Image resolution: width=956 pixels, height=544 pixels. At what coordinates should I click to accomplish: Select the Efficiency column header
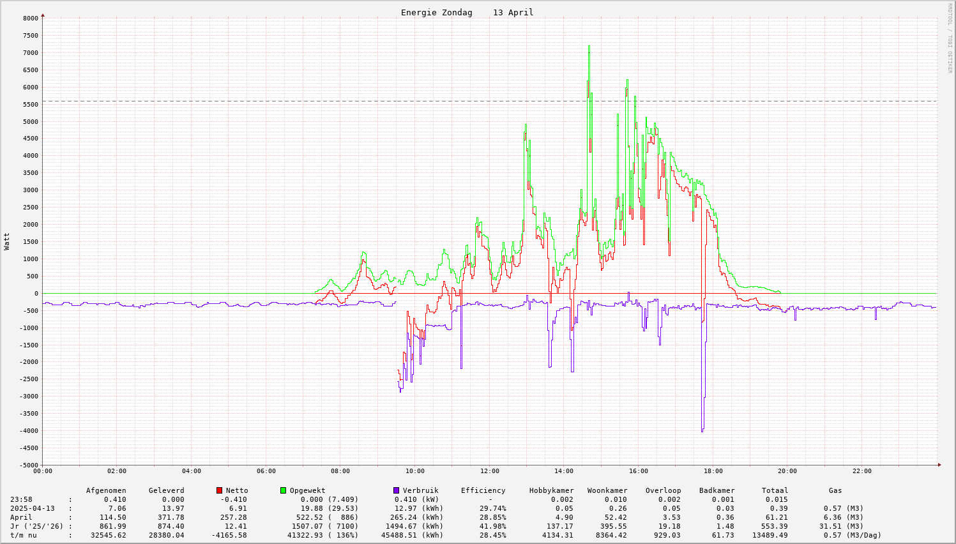(x=483, y=490)
